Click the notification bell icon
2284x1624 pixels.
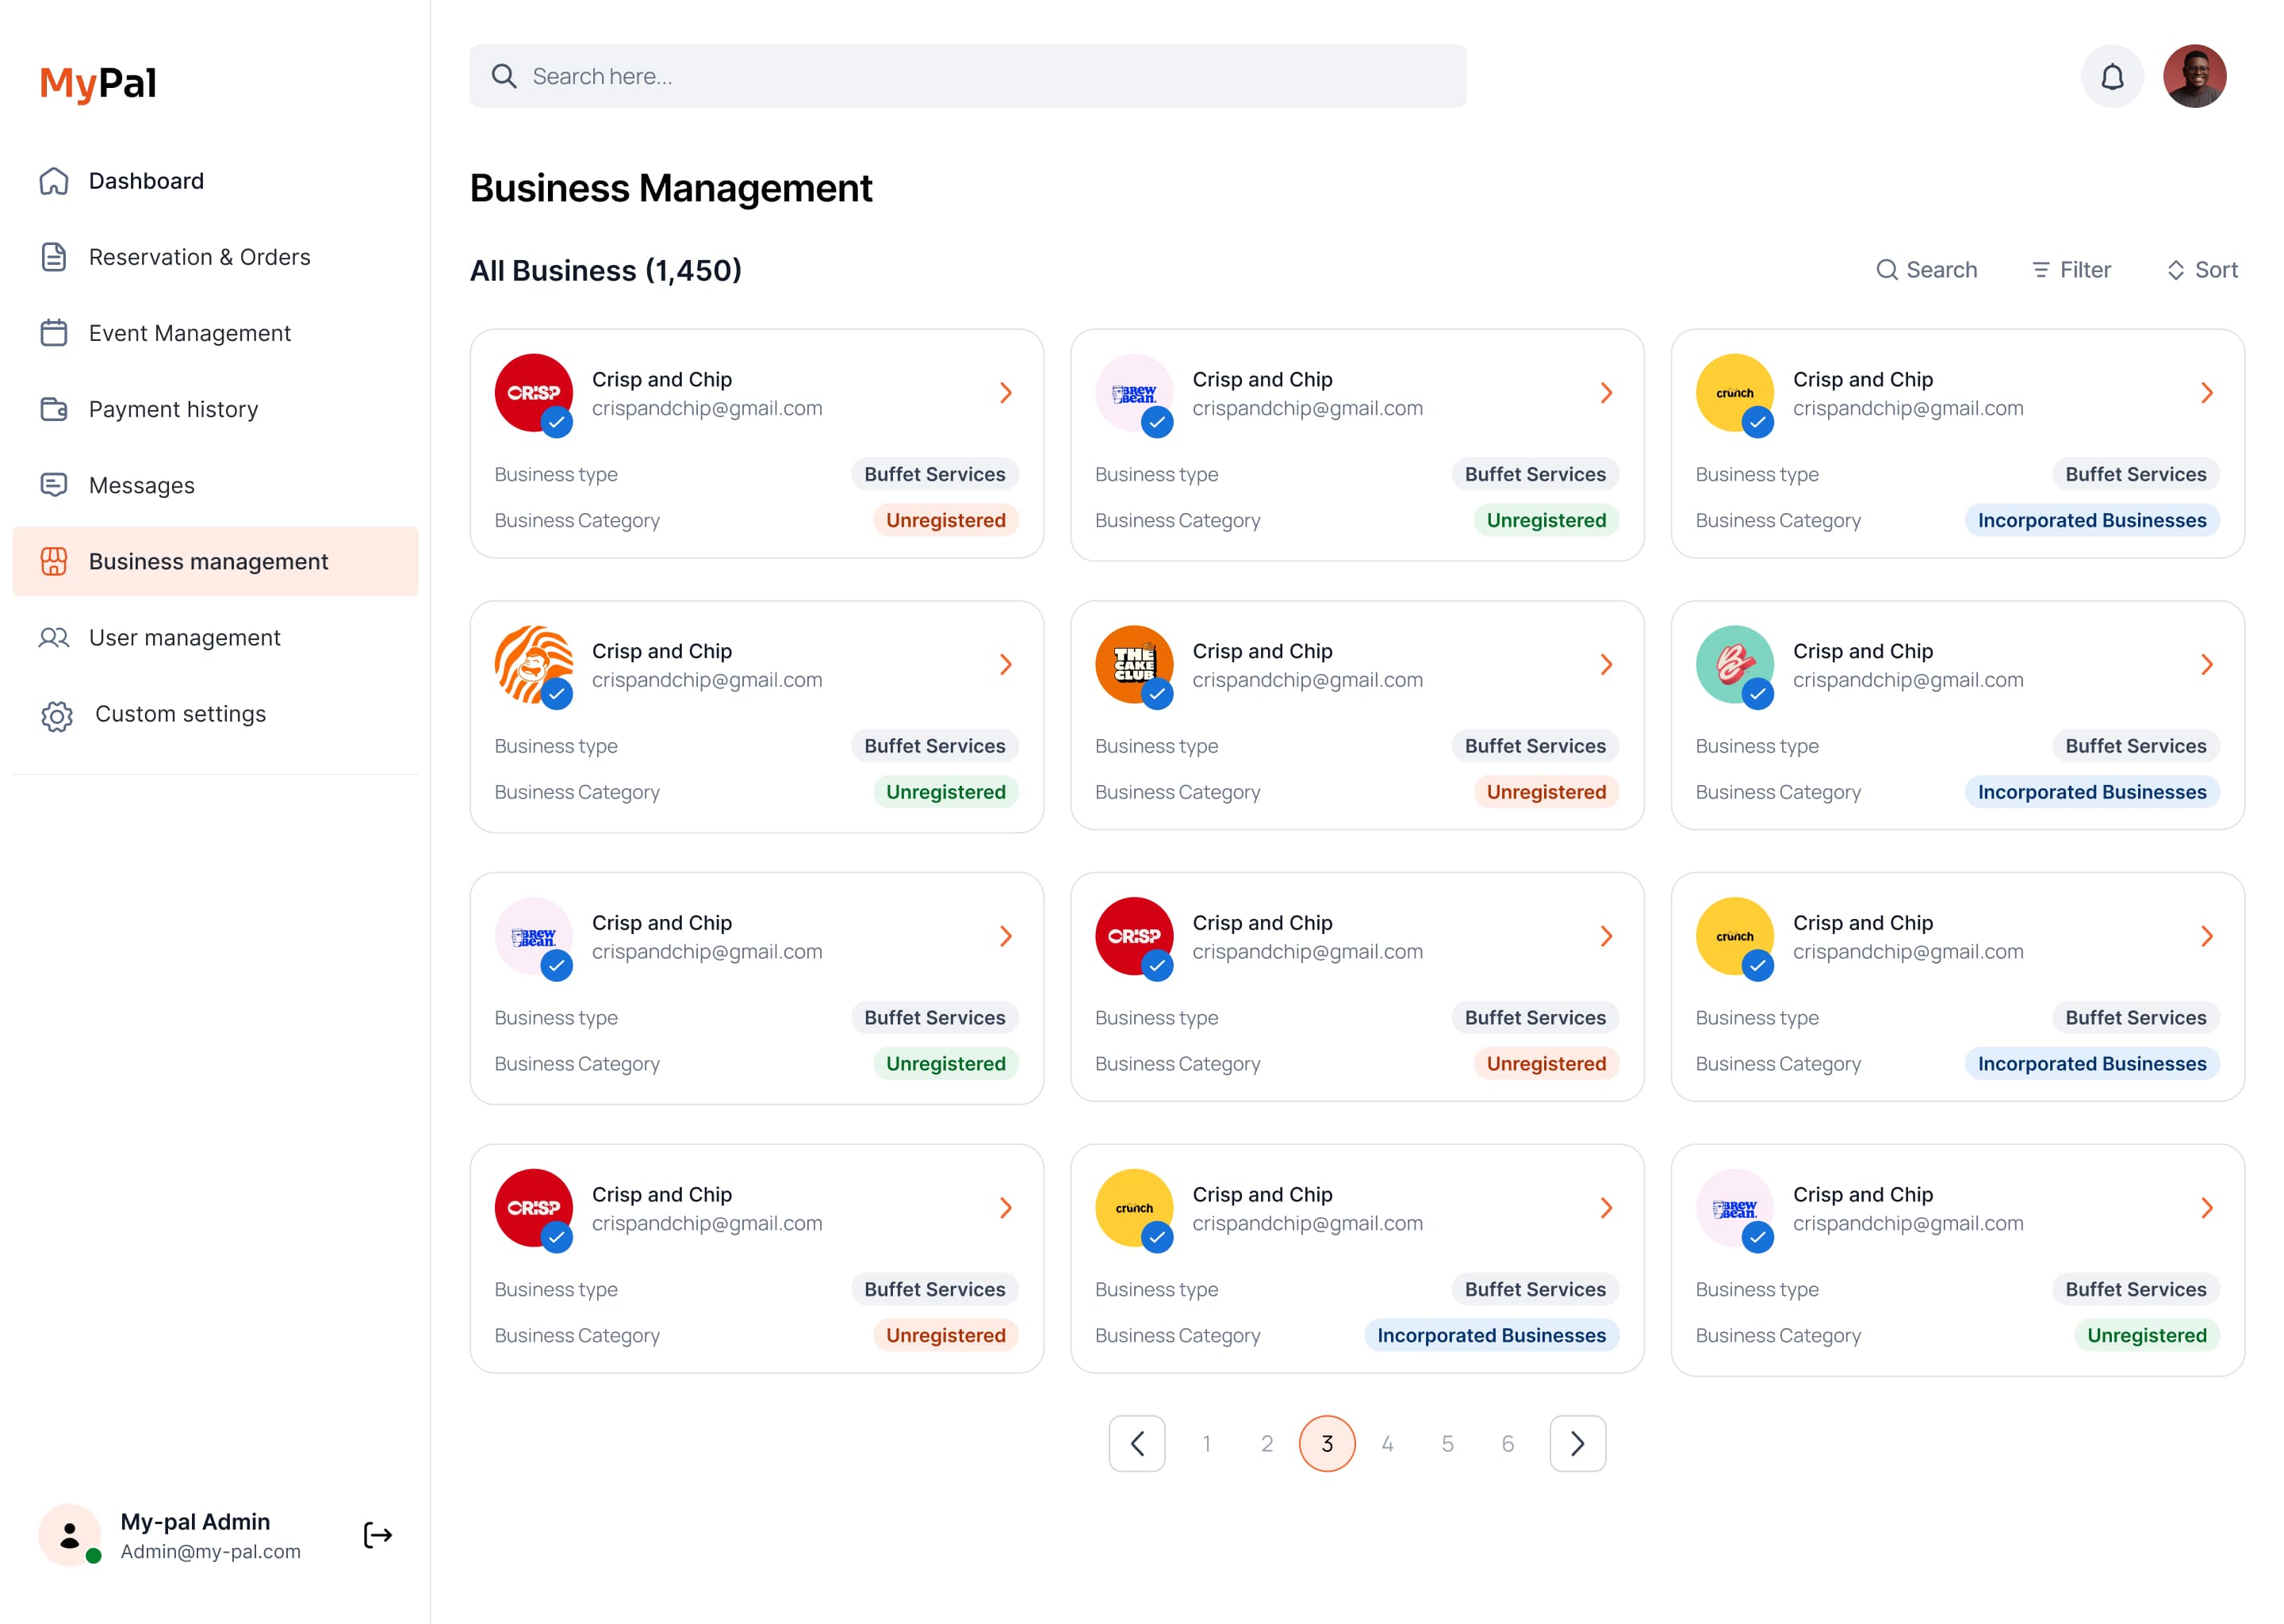tap(2113, 75)
